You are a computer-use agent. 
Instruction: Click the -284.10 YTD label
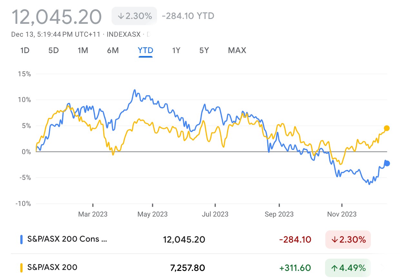point(188,16)
